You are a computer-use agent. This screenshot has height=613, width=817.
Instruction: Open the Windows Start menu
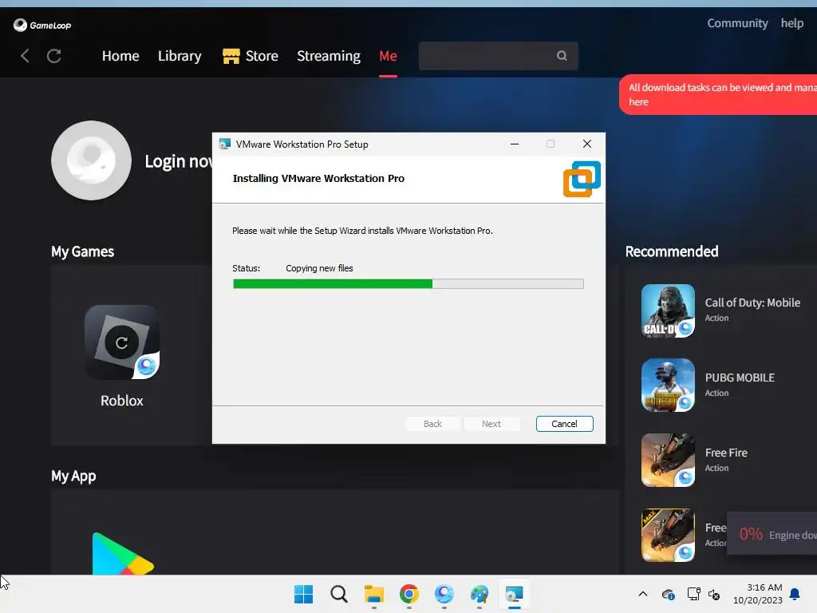pyautogui.click(x=303, y=594)
